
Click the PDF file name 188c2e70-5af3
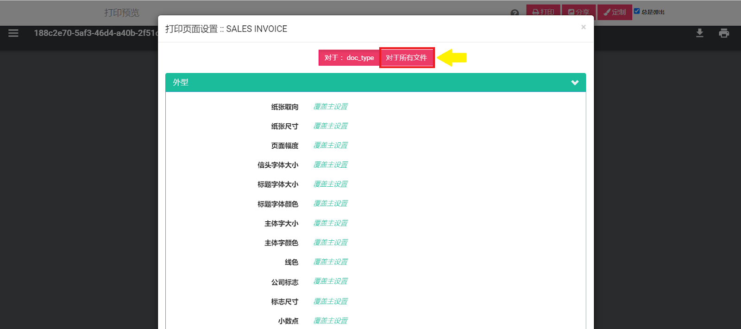96,33
